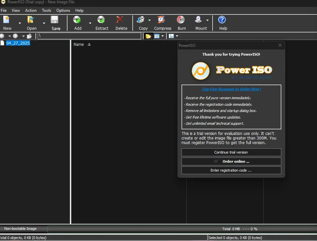Open the Copy dropdown arrow
Screen dimensions: 317x241
(149, 20)
